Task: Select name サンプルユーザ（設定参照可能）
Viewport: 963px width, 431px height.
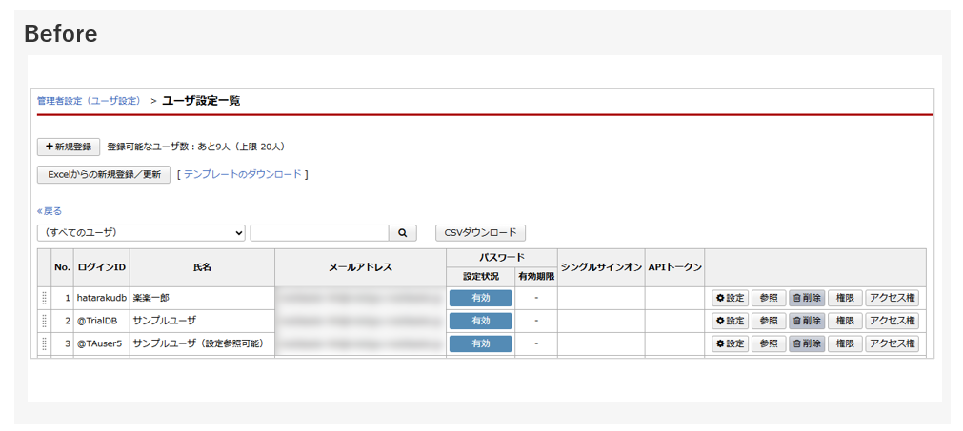Action: click(x=198, y=343)
